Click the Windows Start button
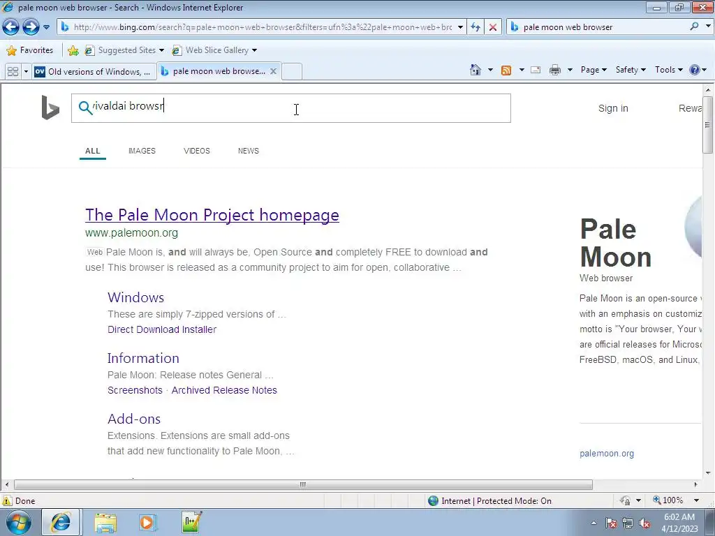Image resolution: width=715 pixels, height=536 pixels. click(19, 522)
